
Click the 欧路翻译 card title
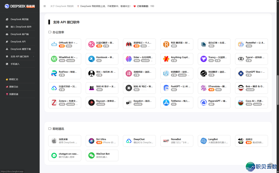[x=180, y=72]
